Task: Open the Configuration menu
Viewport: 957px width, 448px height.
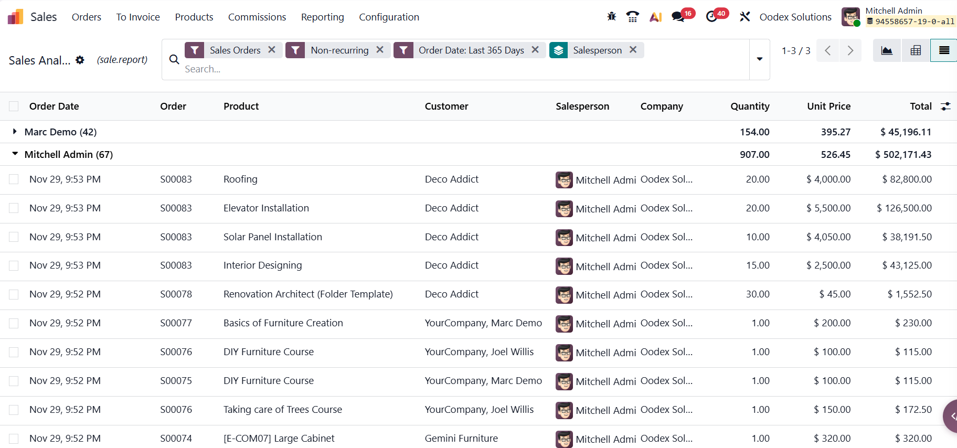Action: click(x=389, y=17)
